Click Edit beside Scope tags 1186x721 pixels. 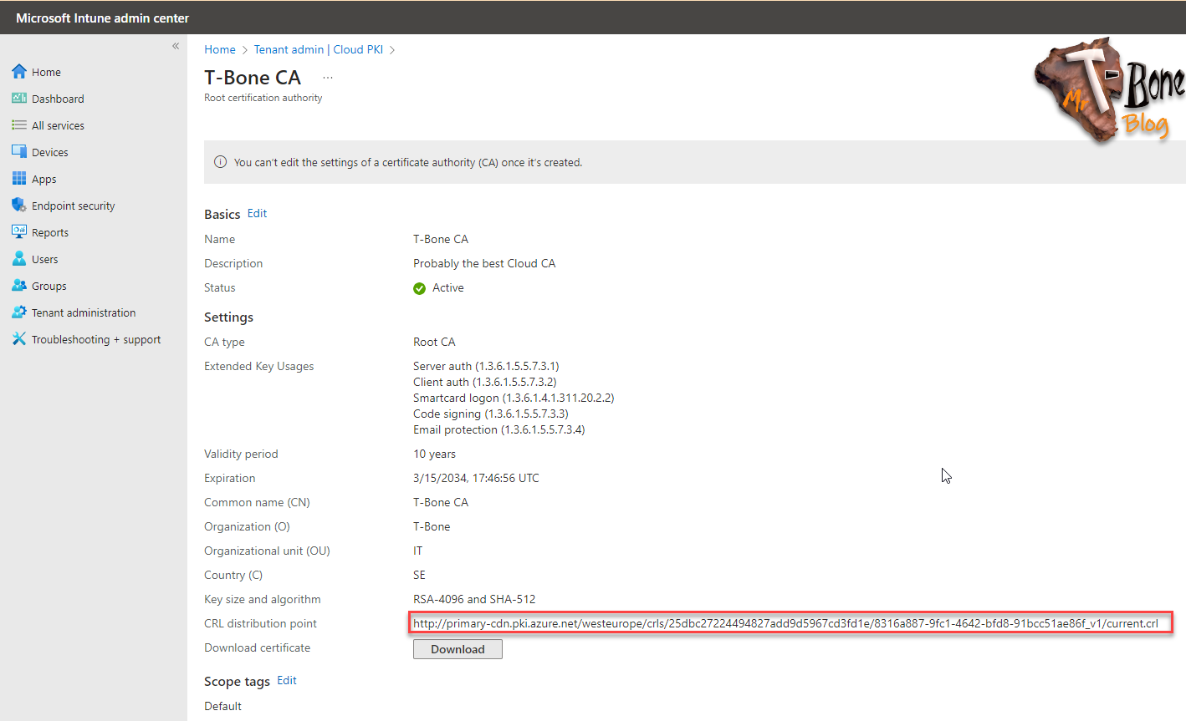coord(287,680)
